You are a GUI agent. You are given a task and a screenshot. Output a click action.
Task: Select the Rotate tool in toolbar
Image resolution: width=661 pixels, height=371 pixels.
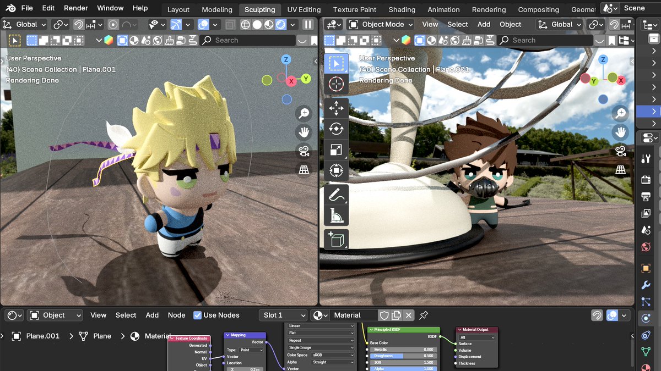336,129
